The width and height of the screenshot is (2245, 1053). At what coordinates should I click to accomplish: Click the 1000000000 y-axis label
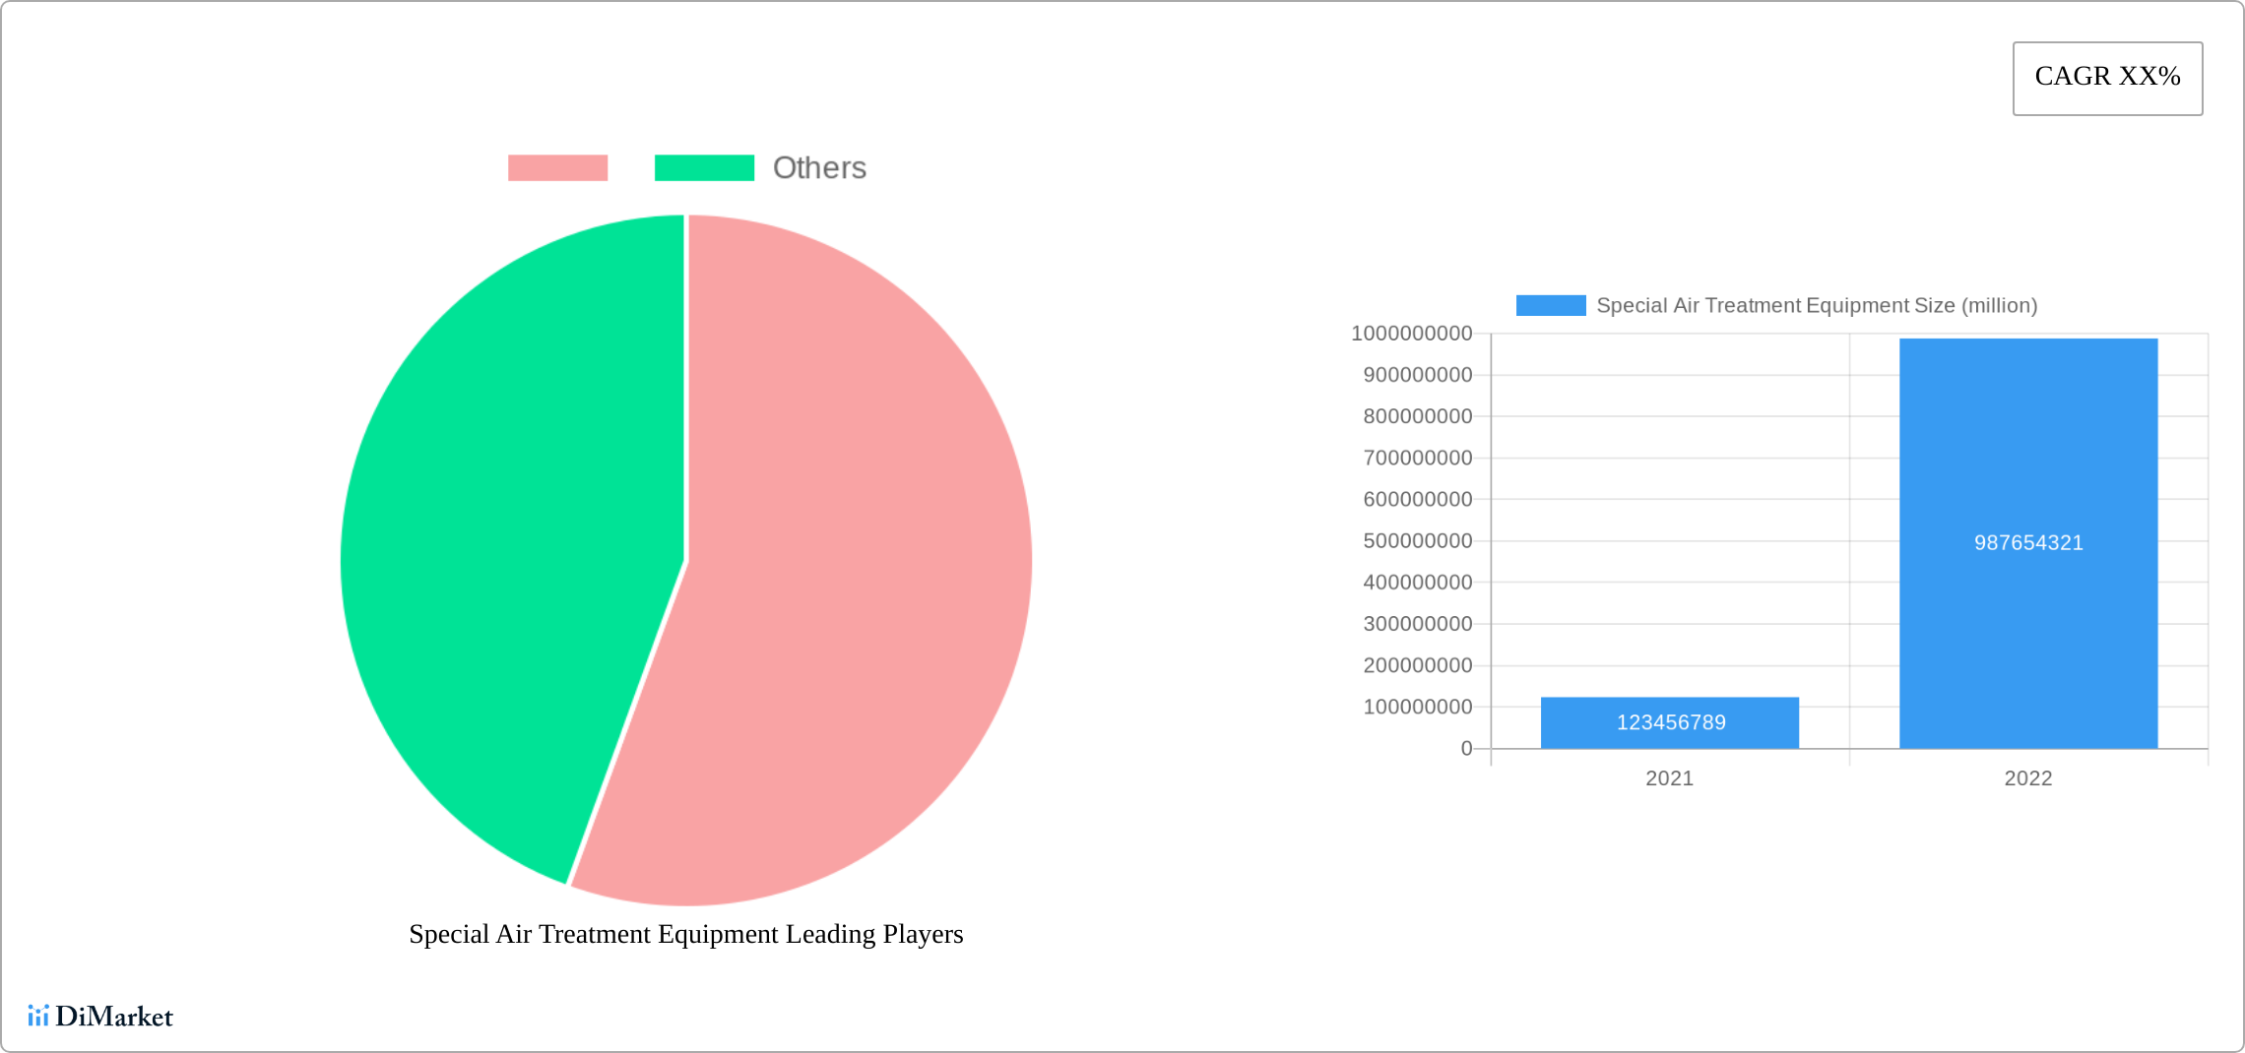pos(1411,334)
